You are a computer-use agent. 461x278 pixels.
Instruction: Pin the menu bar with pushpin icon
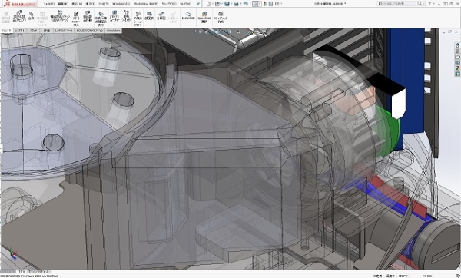pyautogui.click(x=198, y=4)
